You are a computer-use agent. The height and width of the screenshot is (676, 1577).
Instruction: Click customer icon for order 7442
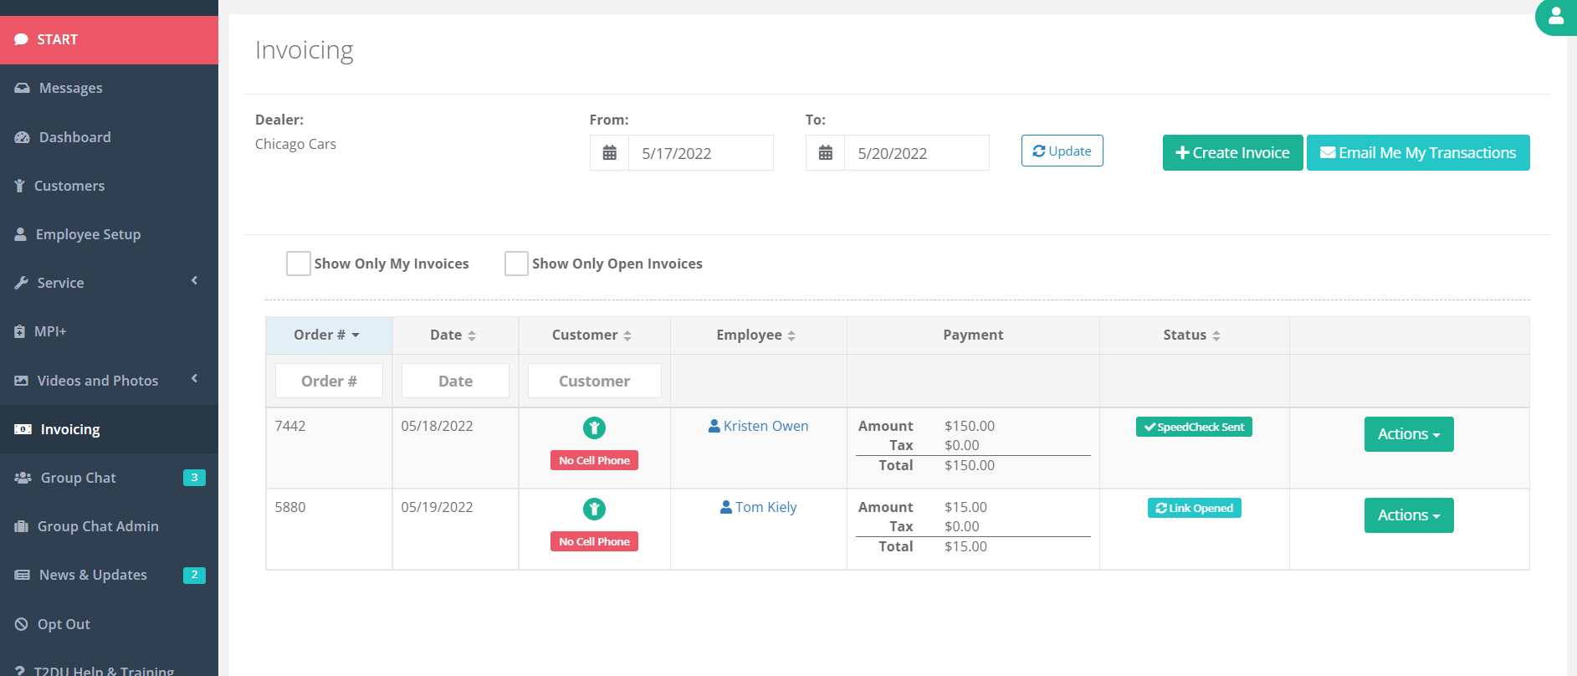(594, 428)
